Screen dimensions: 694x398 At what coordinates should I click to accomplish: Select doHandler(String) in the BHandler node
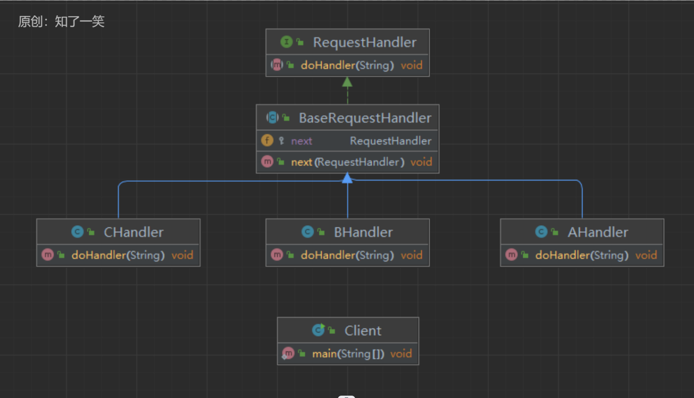point(347,255)
